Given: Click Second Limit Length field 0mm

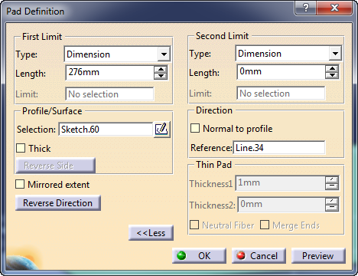Looking at the screenshot, I should pyautogui.click(x=282, y=72).
